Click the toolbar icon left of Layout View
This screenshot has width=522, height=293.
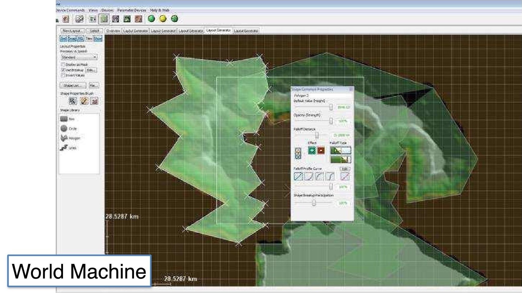(93, 19)
